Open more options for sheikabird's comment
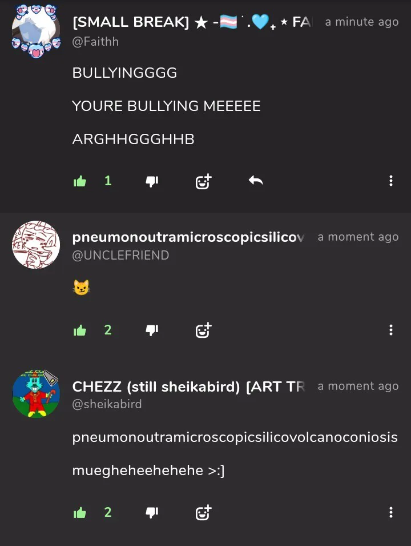 coord(391,512)
